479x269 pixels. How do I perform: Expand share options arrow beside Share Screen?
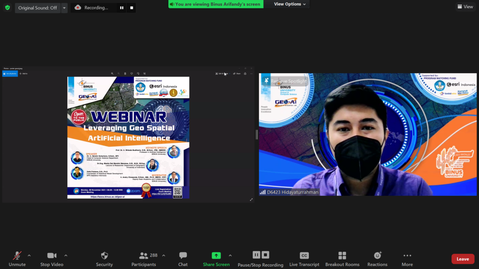coord(230,255)
